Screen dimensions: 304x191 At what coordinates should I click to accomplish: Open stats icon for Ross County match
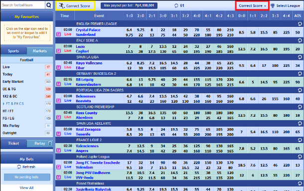(58, 117)
